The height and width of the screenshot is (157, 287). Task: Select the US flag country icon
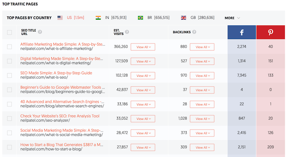pyautogui.click(x=60, y=18)
